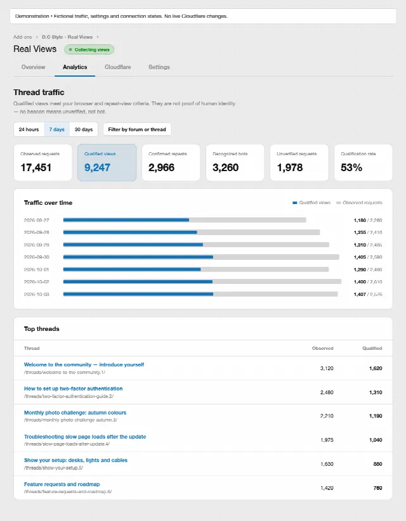Click the 2026-10-01 date label
This screenshot has width=406, height=521.
tap(37, 269)
